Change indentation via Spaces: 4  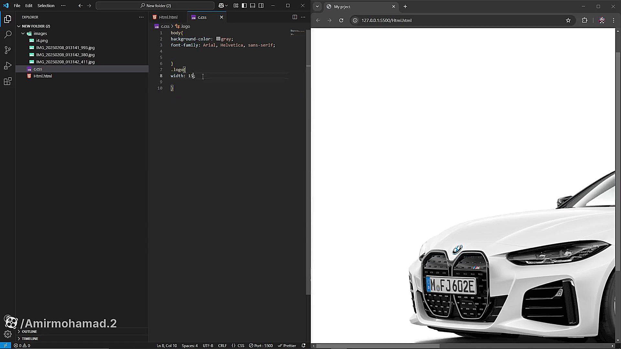click(x=190, y=345)
